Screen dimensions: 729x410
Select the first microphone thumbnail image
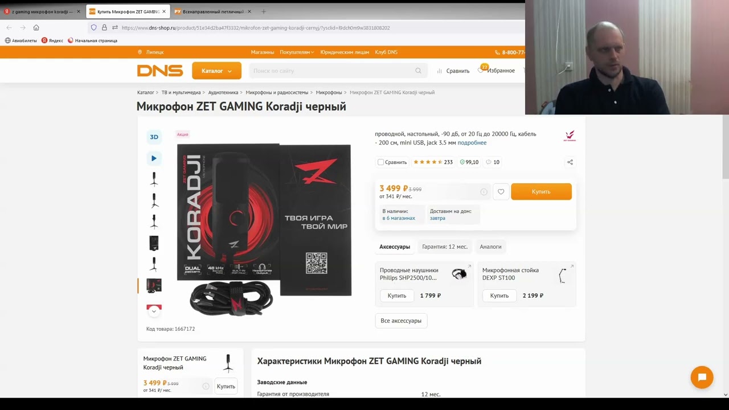click(154, 179)
